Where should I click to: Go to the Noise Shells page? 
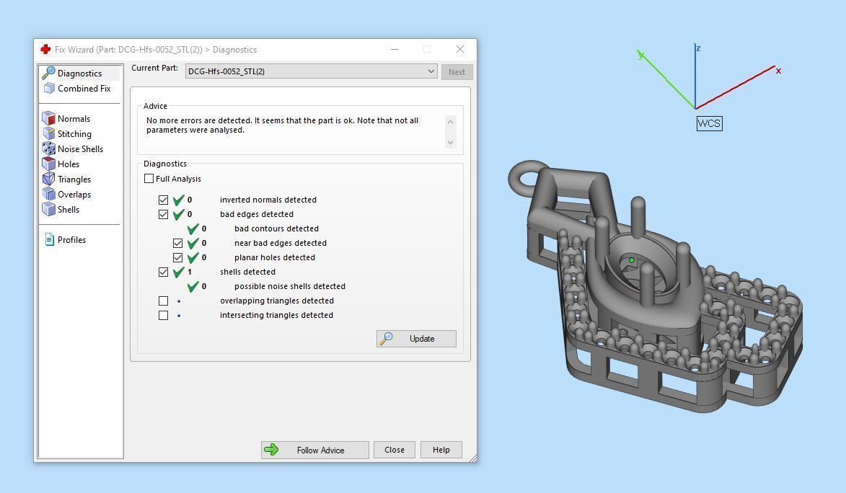pyautogui.click(x=80, y=148)
